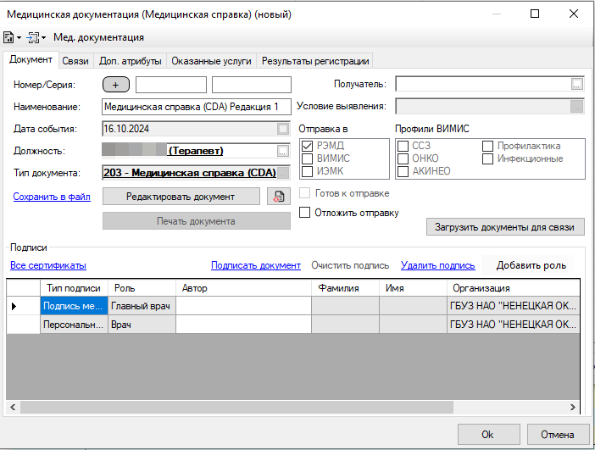
Task: Click the document icon beside Редактировать документ
Action: pyautogui.click(x=278, y=196)
